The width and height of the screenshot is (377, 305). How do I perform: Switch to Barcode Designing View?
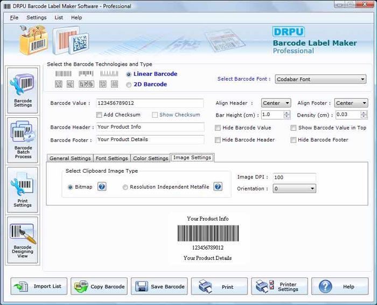point(23,239)
